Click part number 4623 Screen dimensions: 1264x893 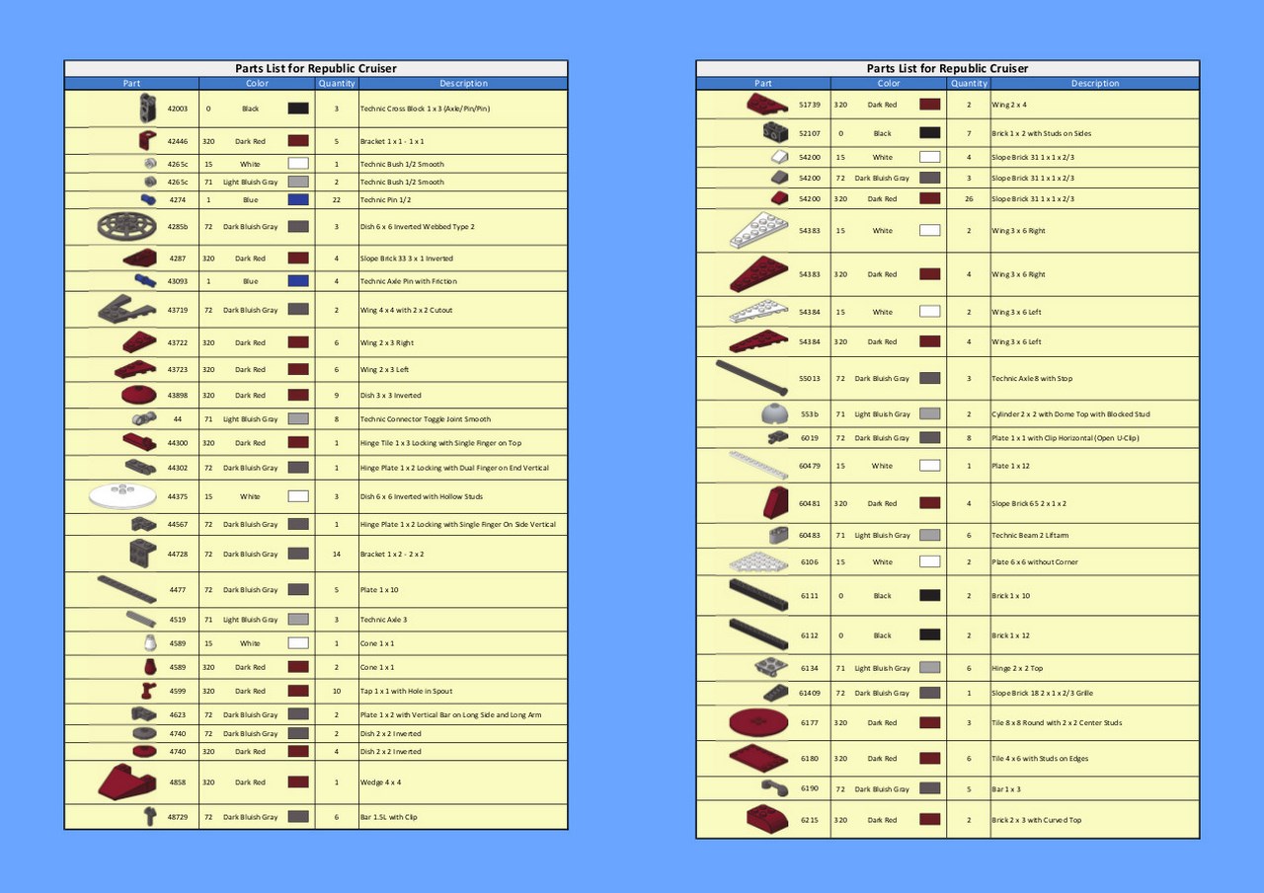pyautogui.click(x=178, y=714)
